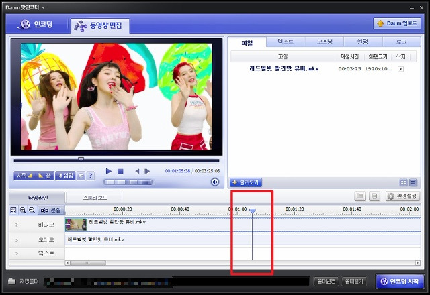Switch file list to thumbnail grid view
Screen dimensions: 430x295
[403, 182]
